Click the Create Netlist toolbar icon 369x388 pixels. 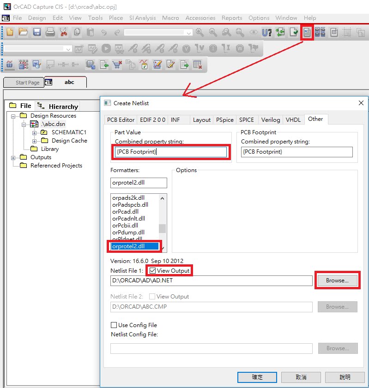click(307, 32)
